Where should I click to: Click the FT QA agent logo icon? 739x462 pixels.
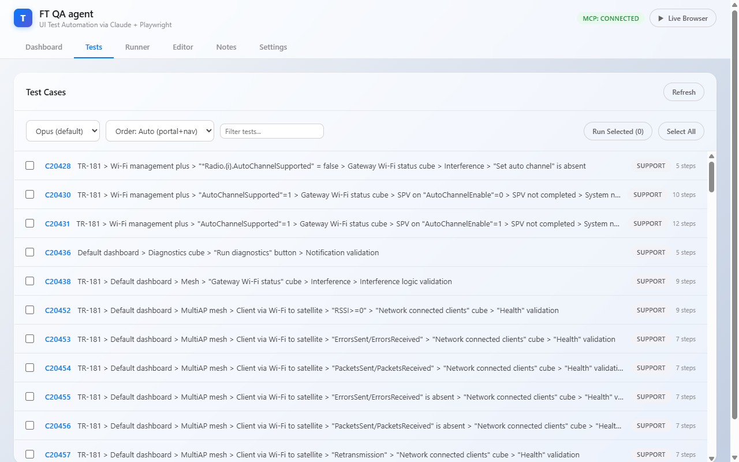[x=23, y=18]
